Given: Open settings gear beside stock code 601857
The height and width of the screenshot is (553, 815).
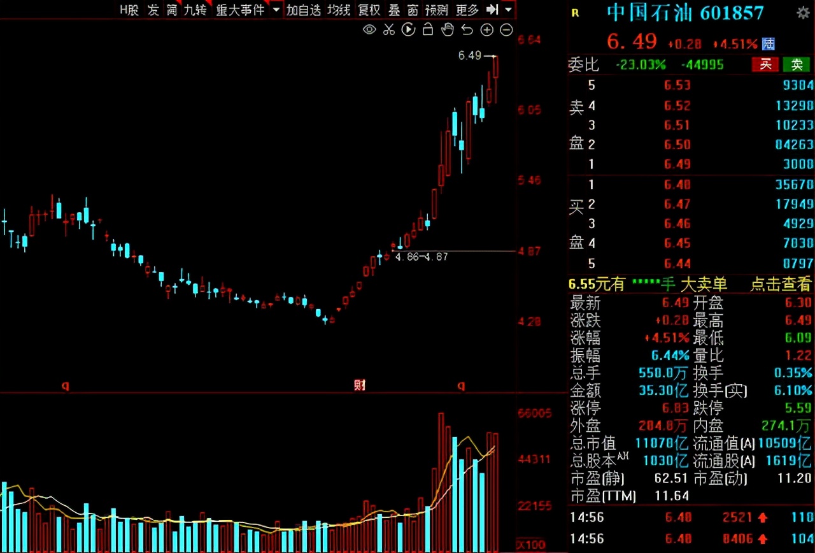Looking at the screenshot, I should [804, 13].
